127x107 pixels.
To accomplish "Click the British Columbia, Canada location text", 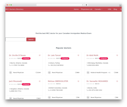I will click(58, 88).
